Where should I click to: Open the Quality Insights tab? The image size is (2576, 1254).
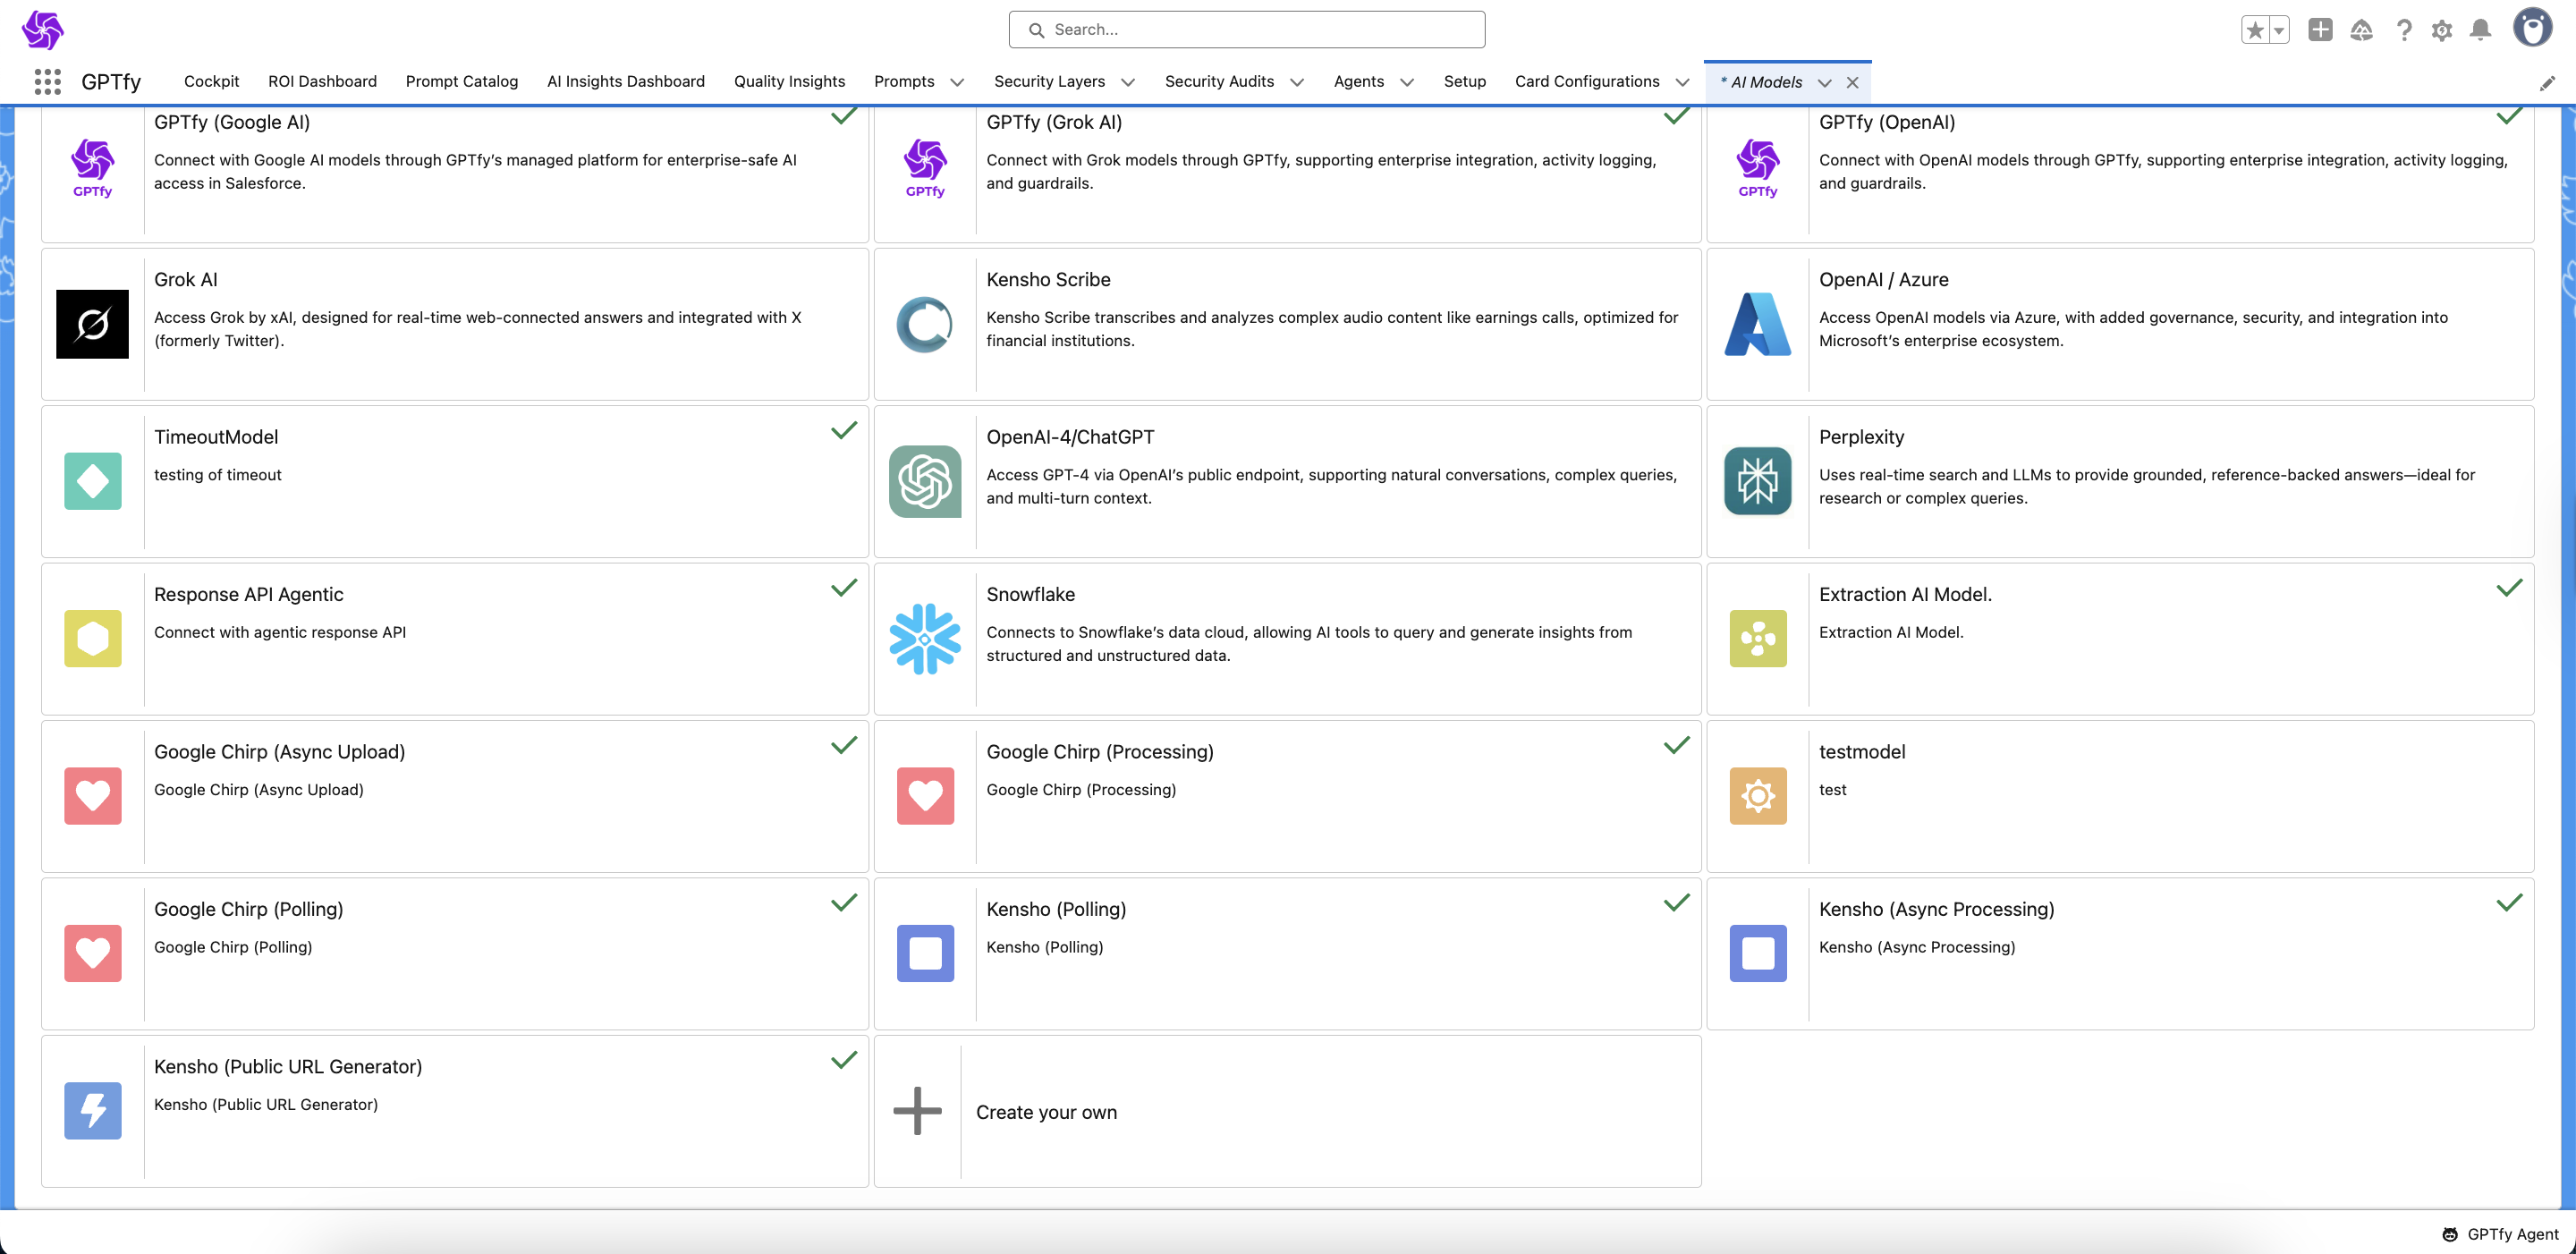(x=789, y=81)
